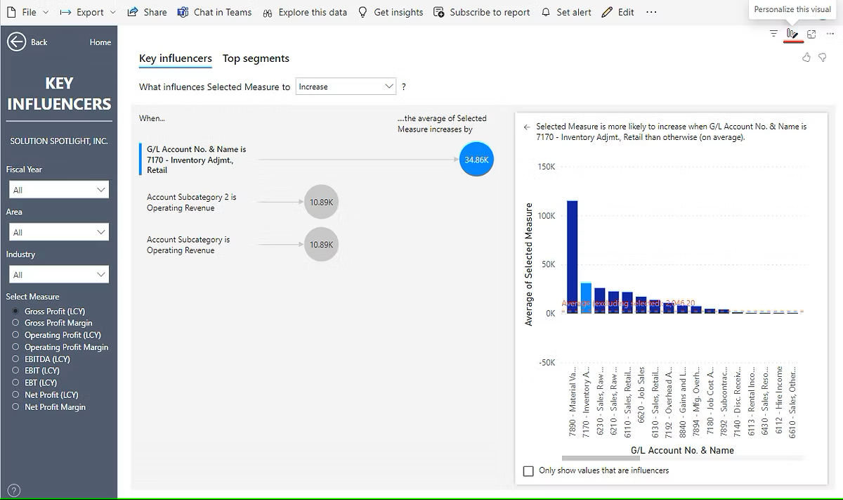Check Only show values that are influencers
This screenshot has height=500, width=843.
529,470
